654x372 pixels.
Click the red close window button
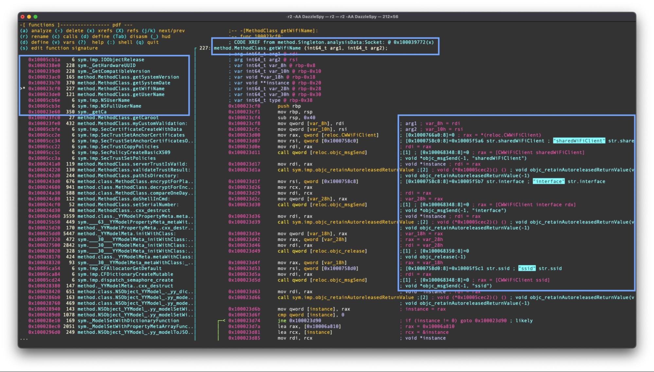pos(22,17)
